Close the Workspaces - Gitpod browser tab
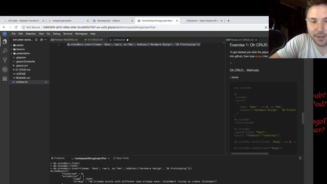Image resolution: width=327 pixels, height=184 pixels. (132, 20)
